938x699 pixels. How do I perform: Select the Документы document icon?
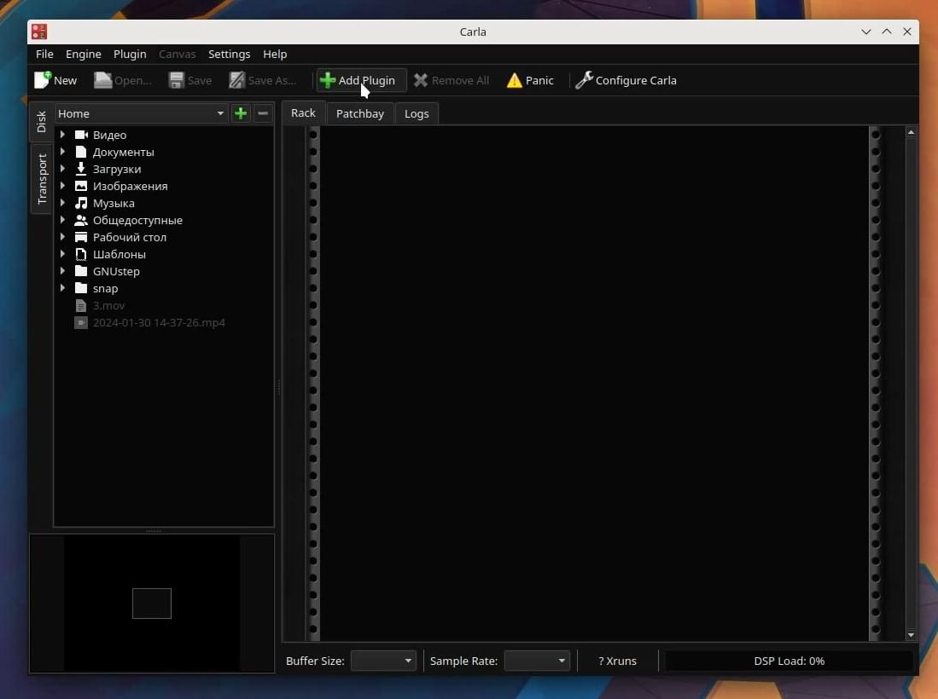[81, 152]
